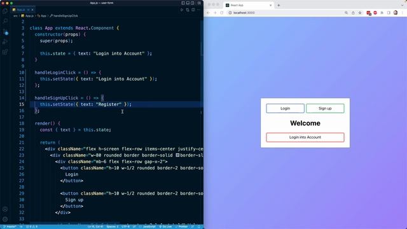The image size is (407, 229).
Task: Select 'src' in the breadcrumb path
Action: point(15,16)
